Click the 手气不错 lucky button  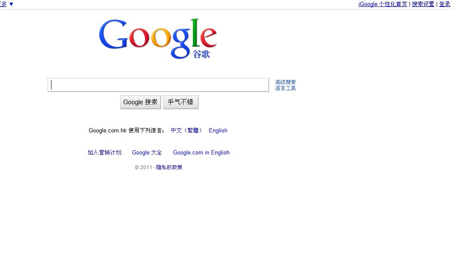click(x=181, y=102)
